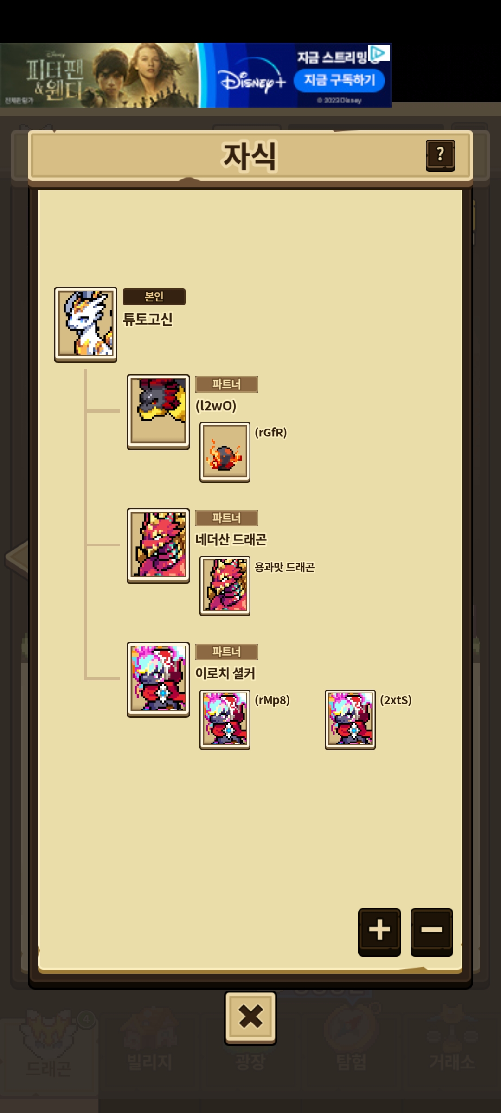This screenshot has width=501, height=1113.
Task: Select the 이로치 셜커 partner portrait
Action: (x=158, y=679)
